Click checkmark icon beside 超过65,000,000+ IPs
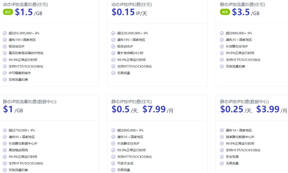Screen dimensions: 288x173 [5, 33]
